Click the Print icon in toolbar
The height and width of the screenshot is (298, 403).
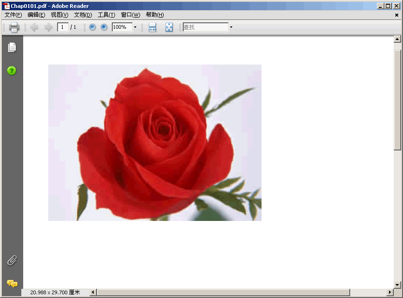click(x=14, y=27)
